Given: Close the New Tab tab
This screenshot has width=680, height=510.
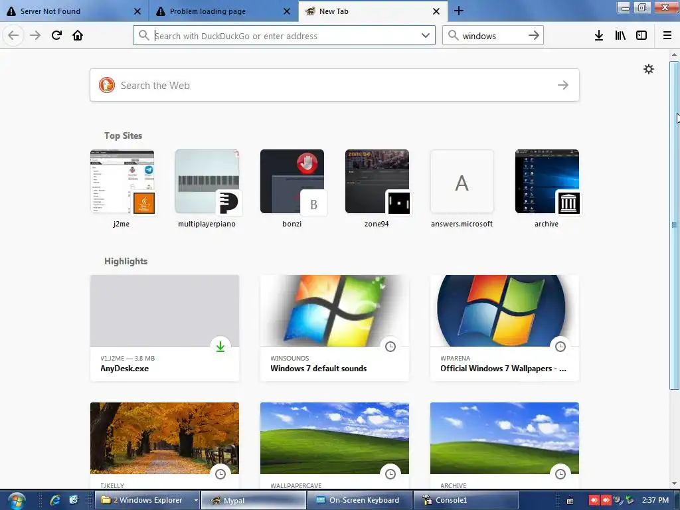Looking at the screenshot, I should tap(436, 11).
